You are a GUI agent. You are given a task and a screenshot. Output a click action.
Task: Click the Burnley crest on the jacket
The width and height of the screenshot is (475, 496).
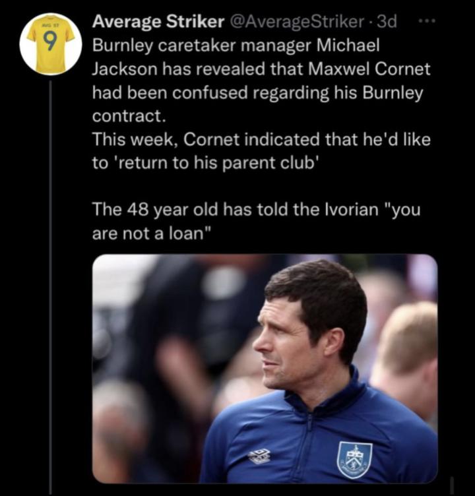354,458
